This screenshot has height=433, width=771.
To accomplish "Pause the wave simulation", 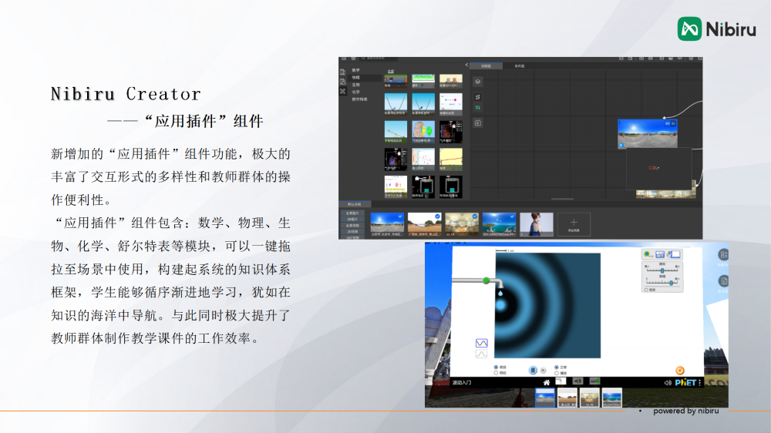I will pyautogui.click(x=533, y=371).
